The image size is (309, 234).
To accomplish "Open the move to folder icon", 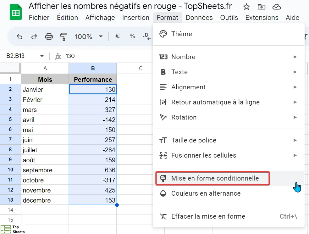I will tap(261, 7).
